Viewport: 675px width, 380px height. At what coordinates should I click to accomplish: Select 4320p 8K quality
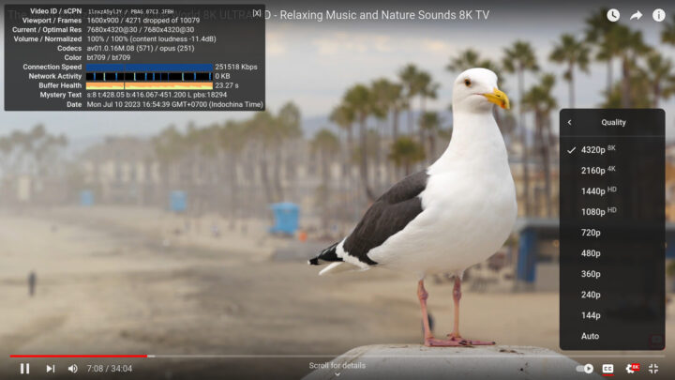612,149
